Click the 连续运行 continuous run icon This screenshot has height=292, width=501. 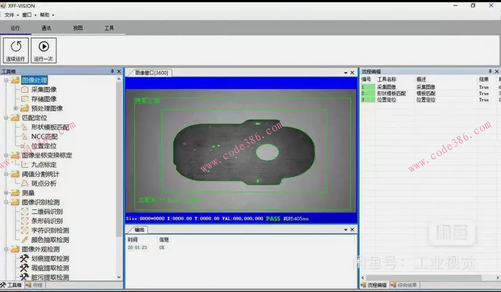pos(16,50)
